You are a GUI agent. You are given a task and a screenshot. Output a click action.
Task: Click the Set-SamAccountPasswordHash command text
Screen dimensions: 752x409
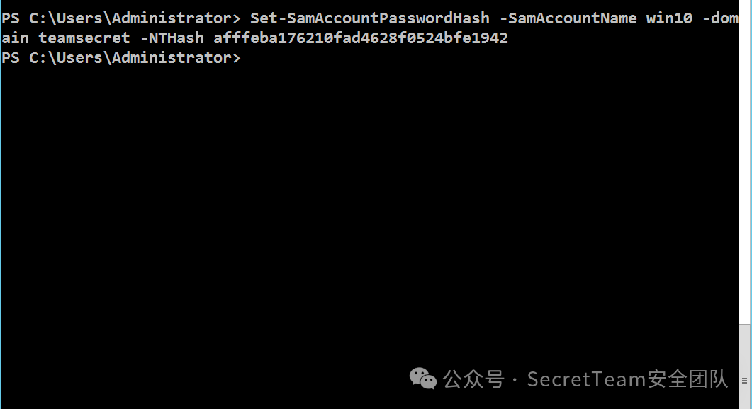370,18
